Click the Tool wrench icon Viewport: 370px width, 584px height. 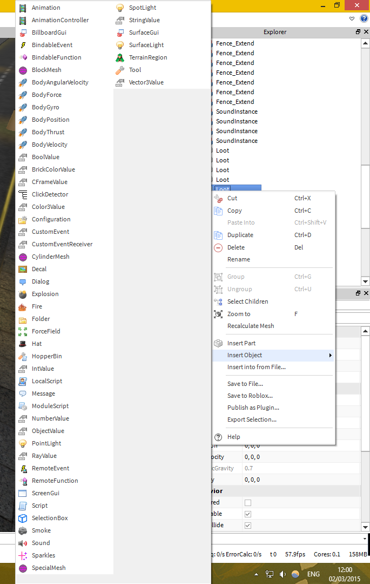(120, 70)
